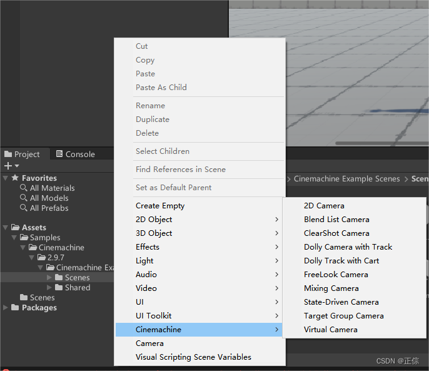The height and width of the screenshot is (371, 429).
Task: Choose Camera from the context menu
Action: point(199,343)
